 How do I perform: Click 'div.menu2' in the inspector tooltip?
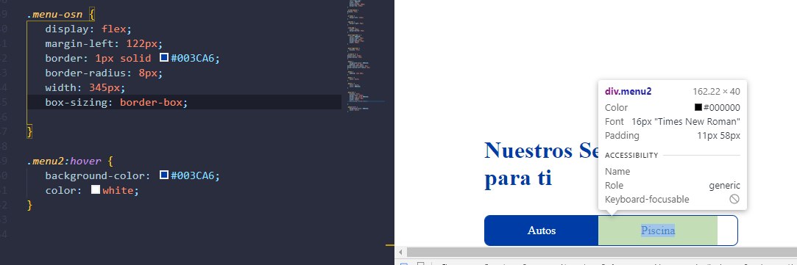pos(628,92)
